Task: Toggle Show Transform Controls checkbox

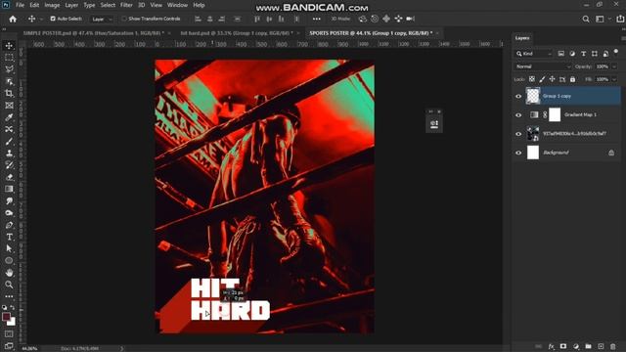Action: coord(124,19)
